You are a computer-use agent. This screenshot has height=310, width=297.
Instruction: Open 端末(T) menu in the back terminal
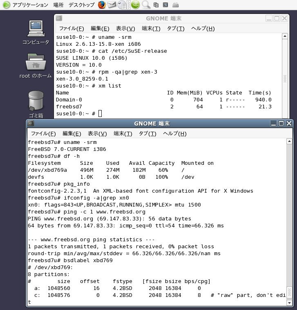tap(151, 29)
